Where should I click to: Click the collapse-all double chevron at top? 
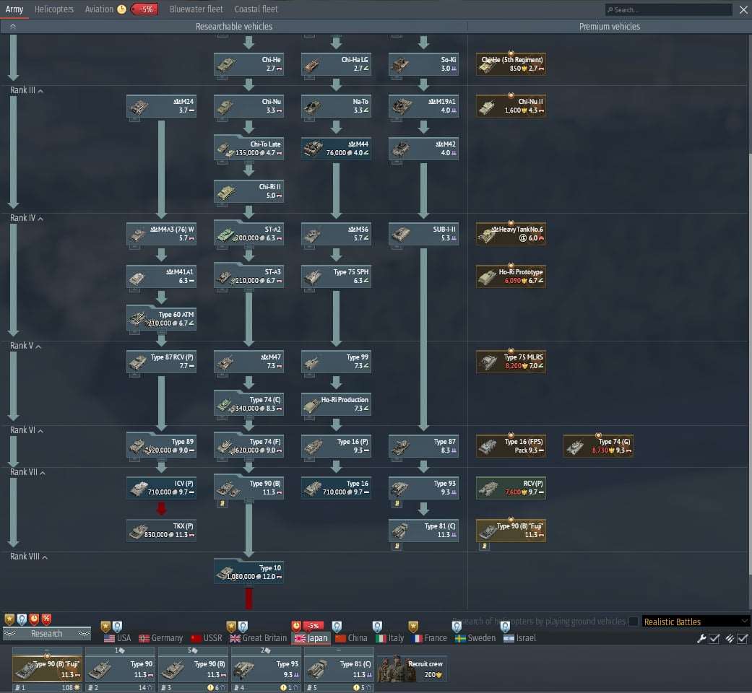[x=13, y=27]
